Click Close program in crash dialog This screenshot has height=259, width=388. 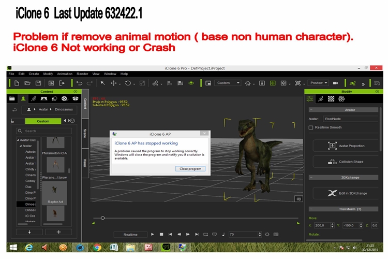[x=190, y=169]
